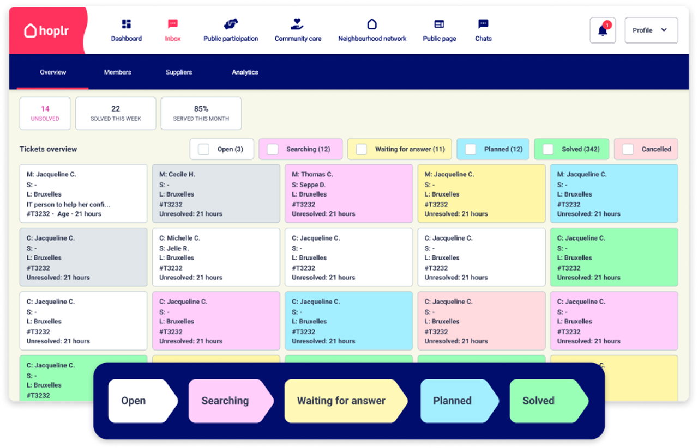This screenshot has height=448, width=698.
Task: Select the Waiting for answer stage arrow
Action: (x=346, y=401)
